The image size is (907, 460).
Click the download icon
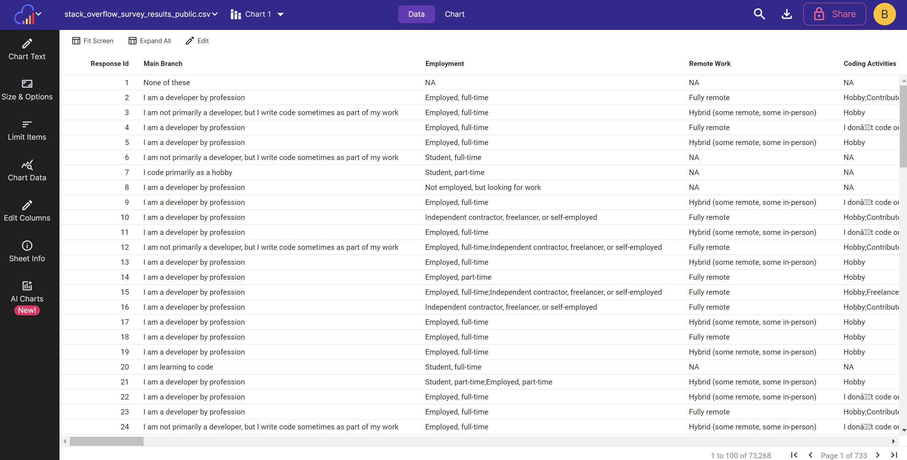787,14
